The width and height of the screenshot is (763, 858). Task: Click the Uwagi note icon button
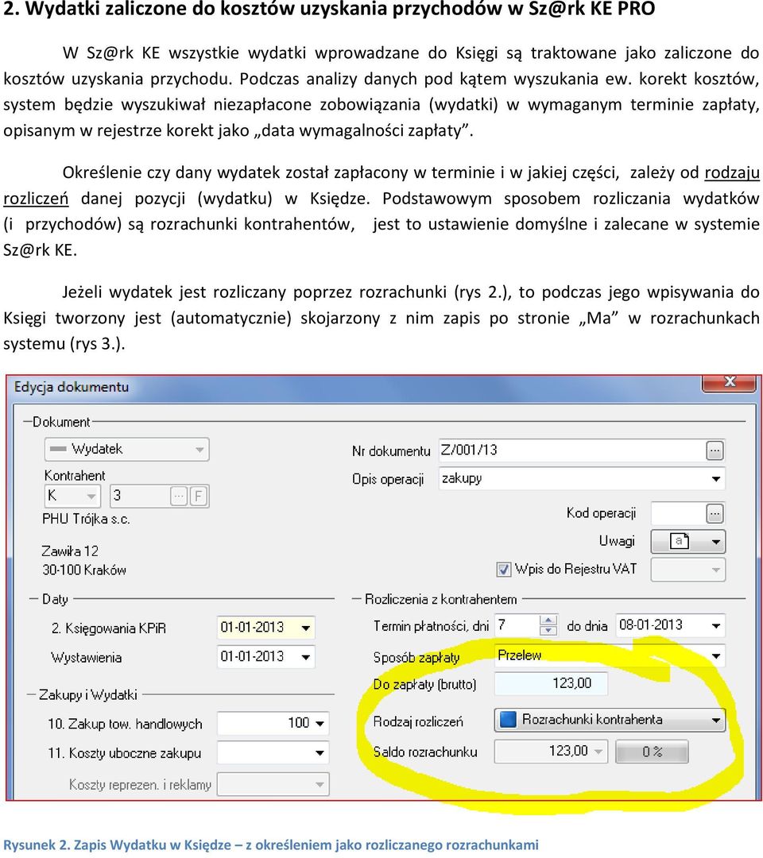[x=680, y=541]
